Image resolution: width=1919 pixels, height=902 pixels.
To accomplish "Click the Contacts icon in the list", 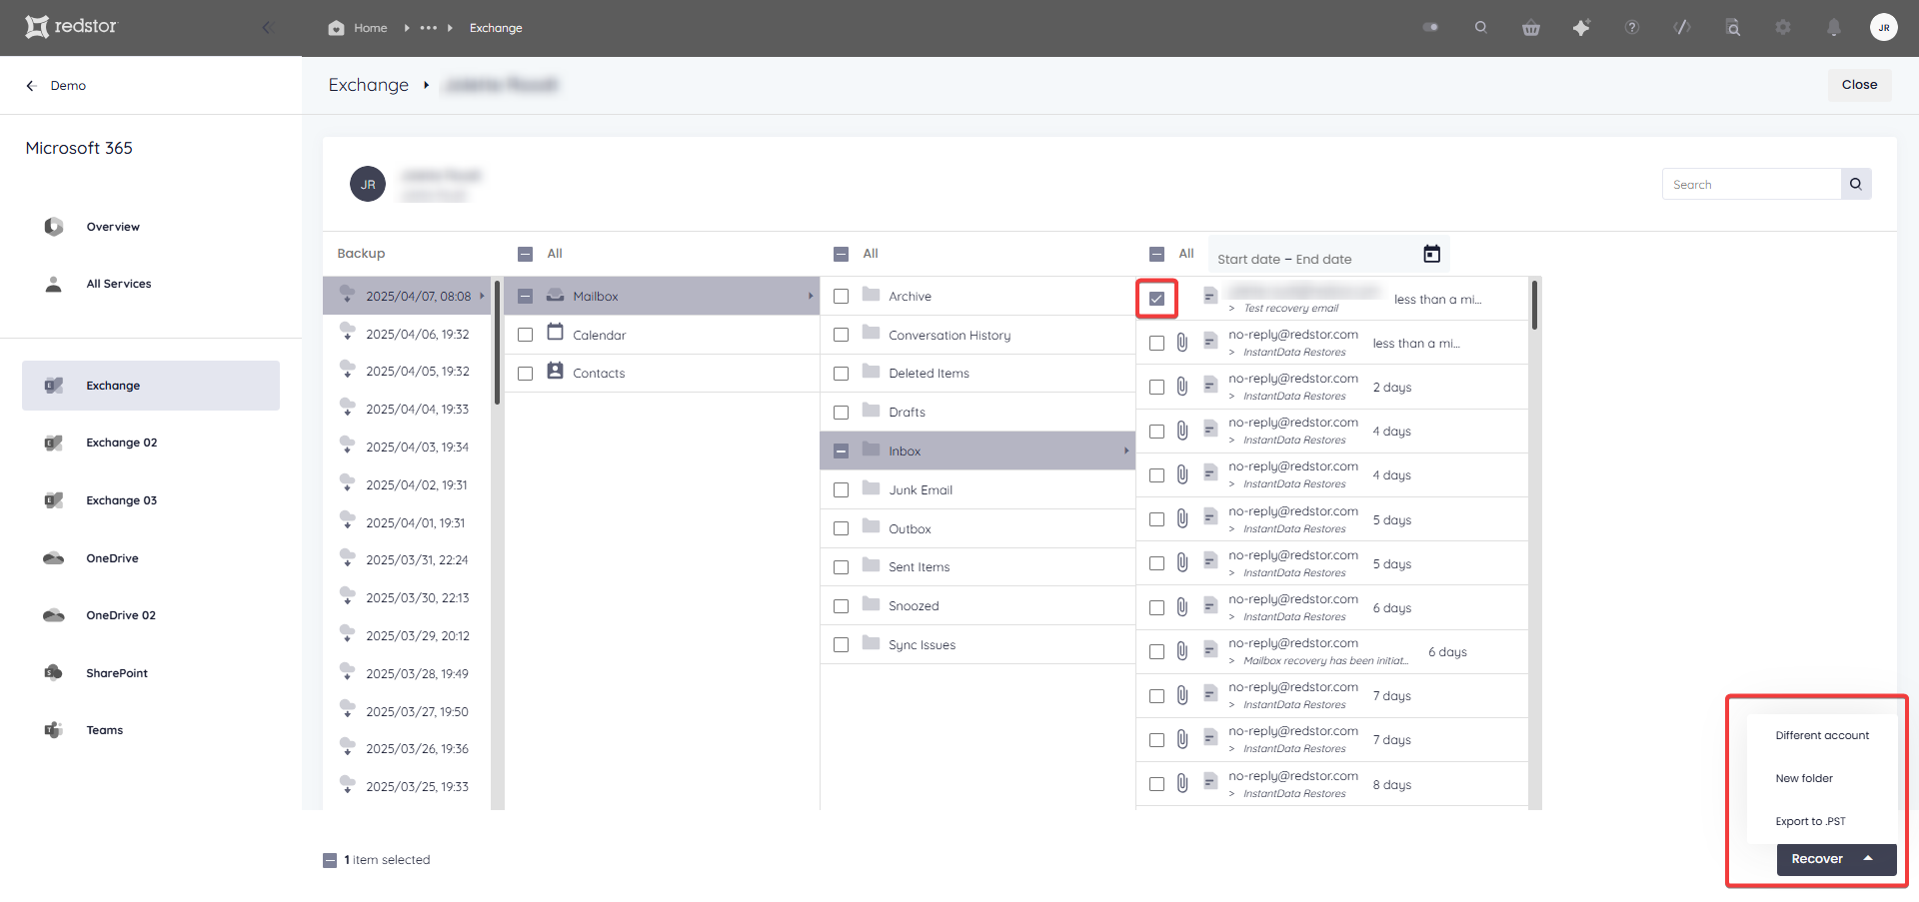I will (556, 372).
